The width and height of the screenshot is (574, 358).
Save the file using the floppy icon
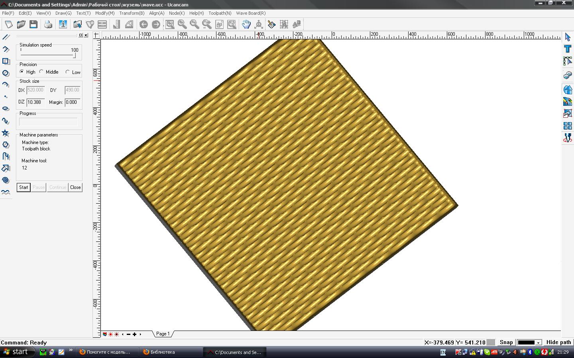pyautogui.click(x=33, y=24)
